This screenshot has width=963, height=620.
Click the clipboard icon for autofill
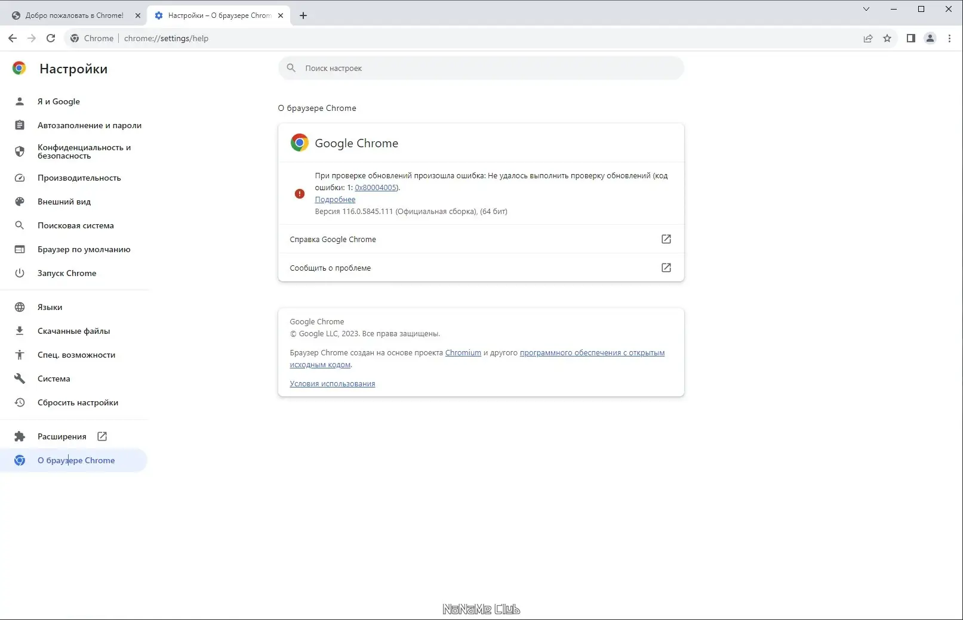(20, 125)
